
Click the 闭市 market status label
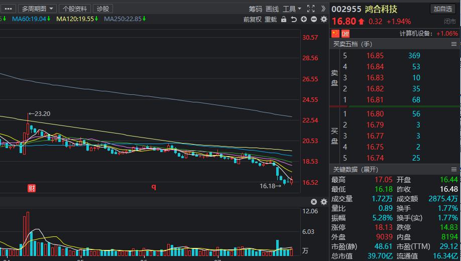pos(450,22)
